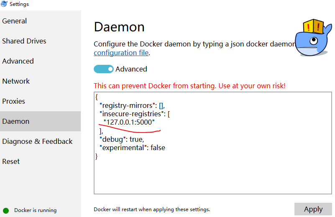Click the Docker whale Settings title icon
This screenshot has height=217, width=335.
coord(4,4)
